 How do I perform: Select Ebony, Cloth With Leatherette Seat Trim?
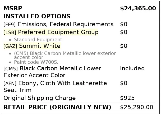pyautogui.click(x=63, y=83)
